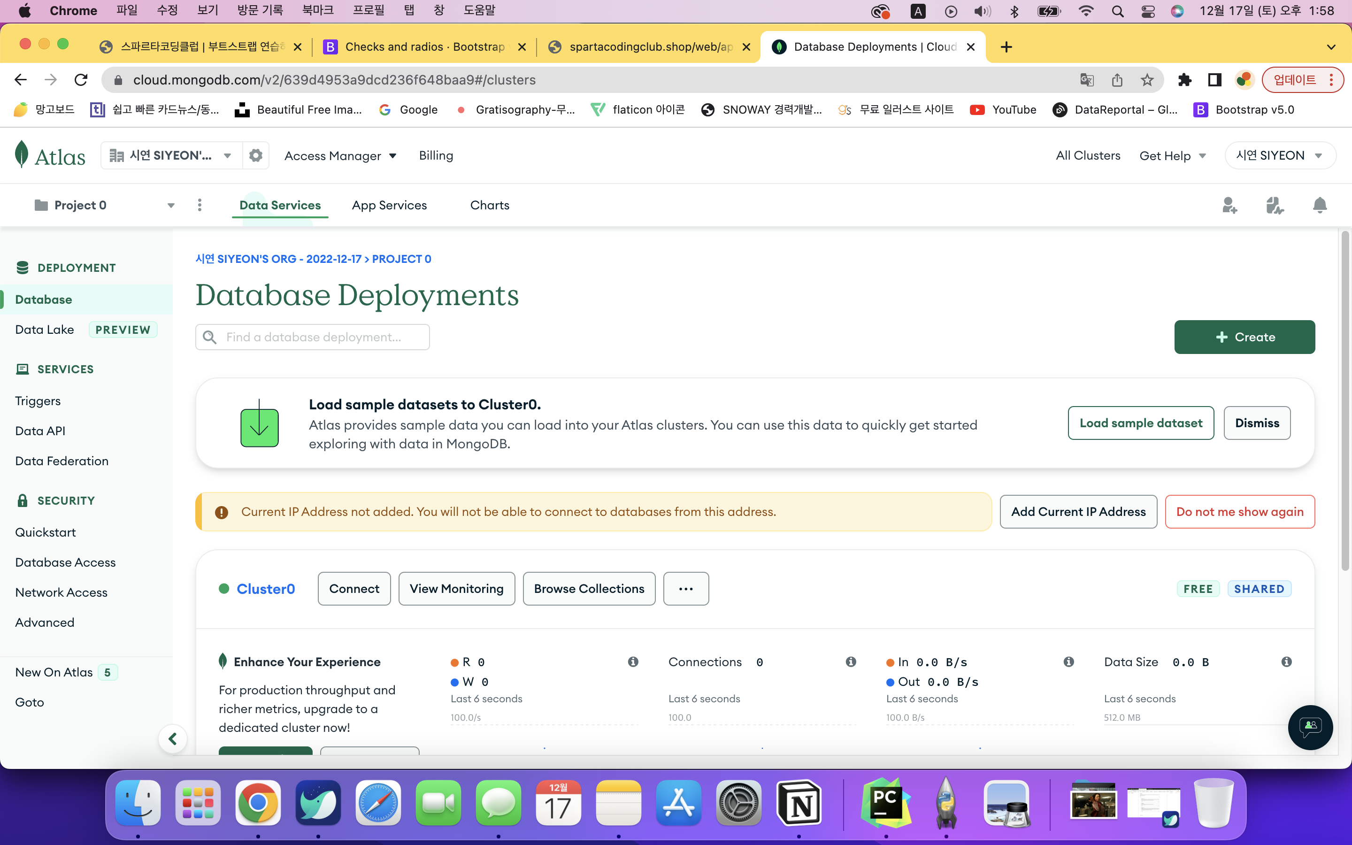
Task: Click Browse Collections button
Action: [x=589, y=589]
